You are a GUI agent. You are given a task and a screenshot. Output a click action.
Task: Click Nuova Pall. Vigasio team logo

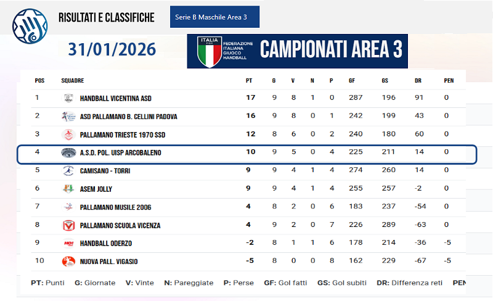(x=68, y=262)
